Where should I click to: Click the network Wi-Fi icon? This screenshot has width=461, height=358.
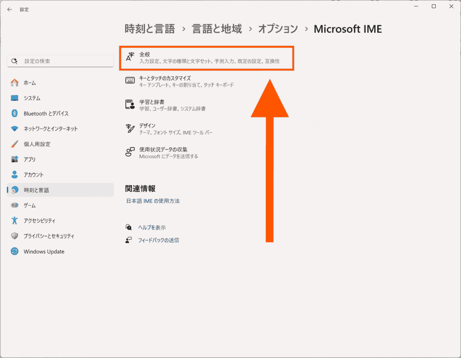(14, 128)
